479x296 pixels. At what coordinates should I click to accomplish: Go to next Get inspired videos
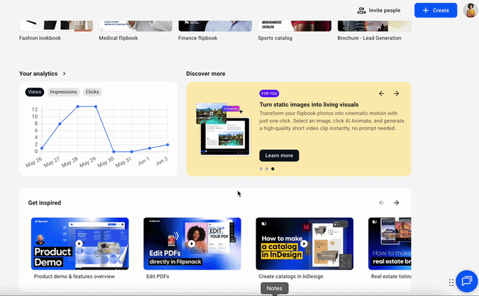click(x=397, y=203)
